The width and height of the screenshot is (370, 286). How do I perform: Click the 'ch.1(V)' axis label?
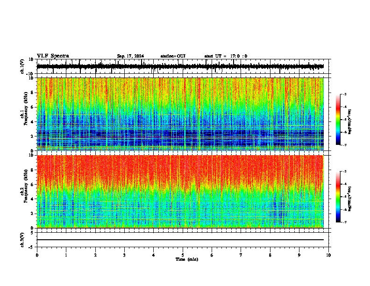tap(22, 66)
